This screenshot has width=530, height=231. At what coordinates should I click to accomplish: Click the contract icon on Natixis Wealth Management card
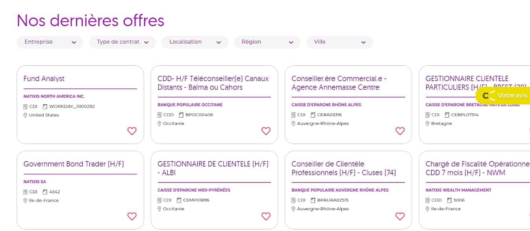(428, 200)
